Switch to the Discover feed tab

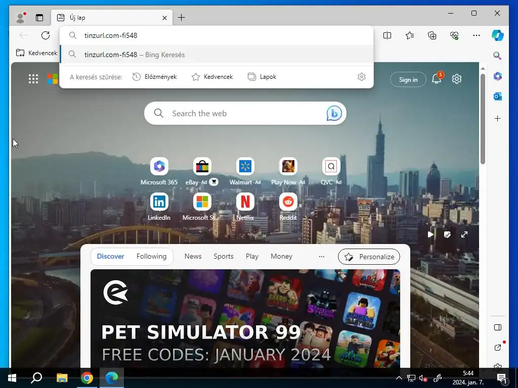(110, 256)
